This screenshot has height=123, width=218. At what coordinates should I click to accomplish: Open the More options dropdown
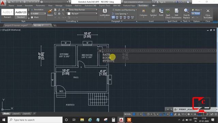tap(197, 10)
